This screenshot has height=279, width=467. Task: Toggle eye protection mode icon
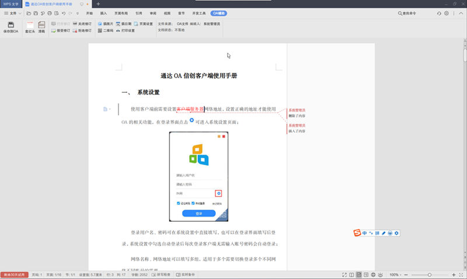[x=381, y=275]
